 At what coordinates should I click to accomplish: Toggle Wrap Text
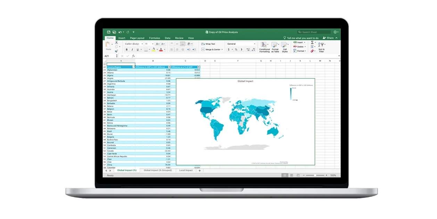[x=208, y=44]
